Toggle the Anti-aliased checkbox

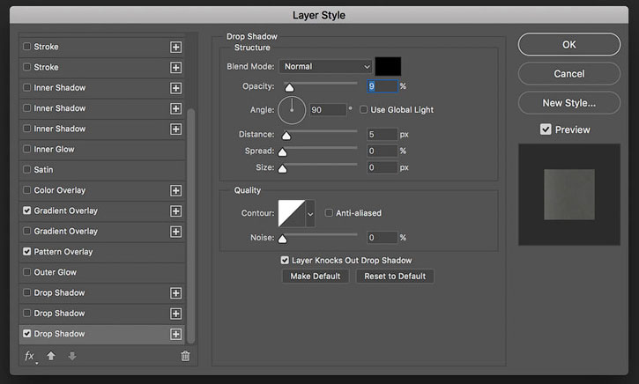[329, 212]
